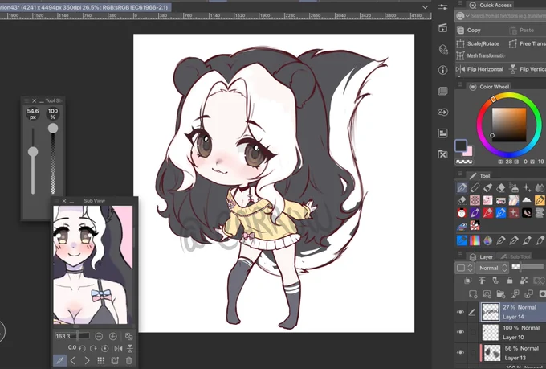This screenshot has height=369, width=546.
Task: Click Free Transform in Quick Access
Action: [x=527, y=43]
